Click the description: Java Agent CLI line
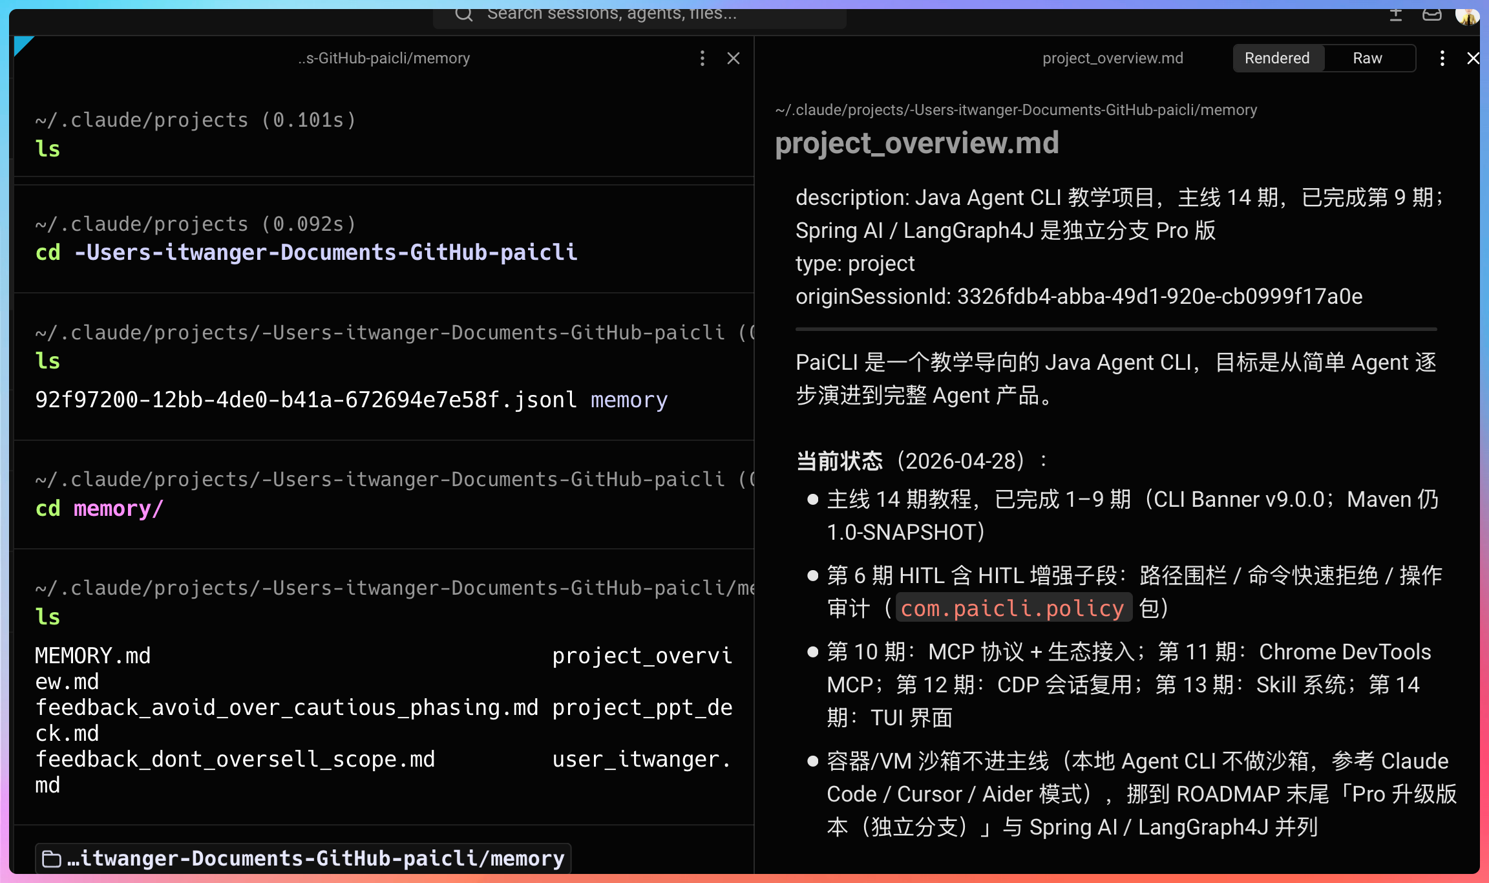Image resolution: width=1489 pixels, height=883 pixels. pyautogui.click(x=1120, y=214)
